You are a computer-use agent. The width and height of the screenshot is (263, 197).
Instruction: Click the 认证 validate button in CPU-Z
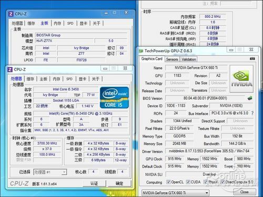[94, 183]
